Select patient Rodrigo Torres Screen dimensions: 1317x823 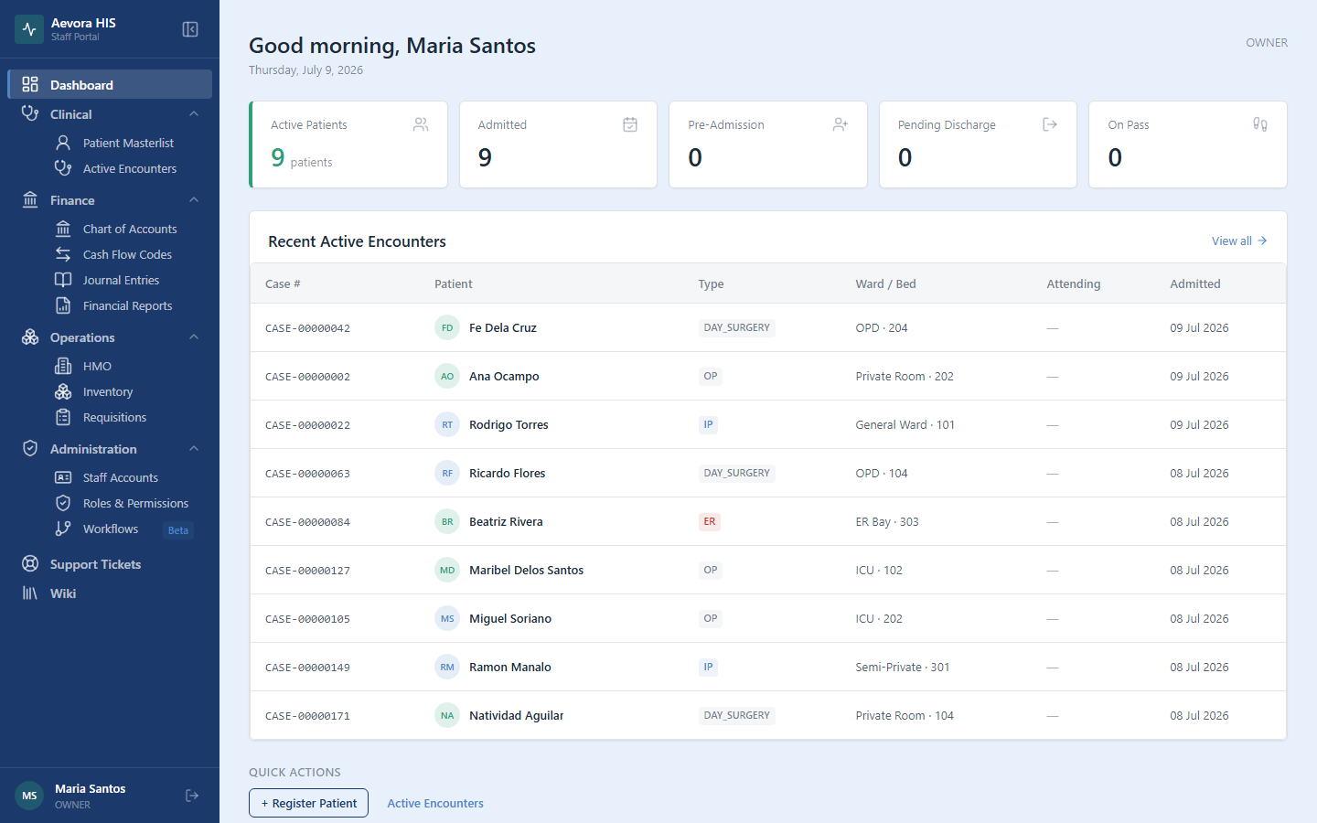click(509, 424)
